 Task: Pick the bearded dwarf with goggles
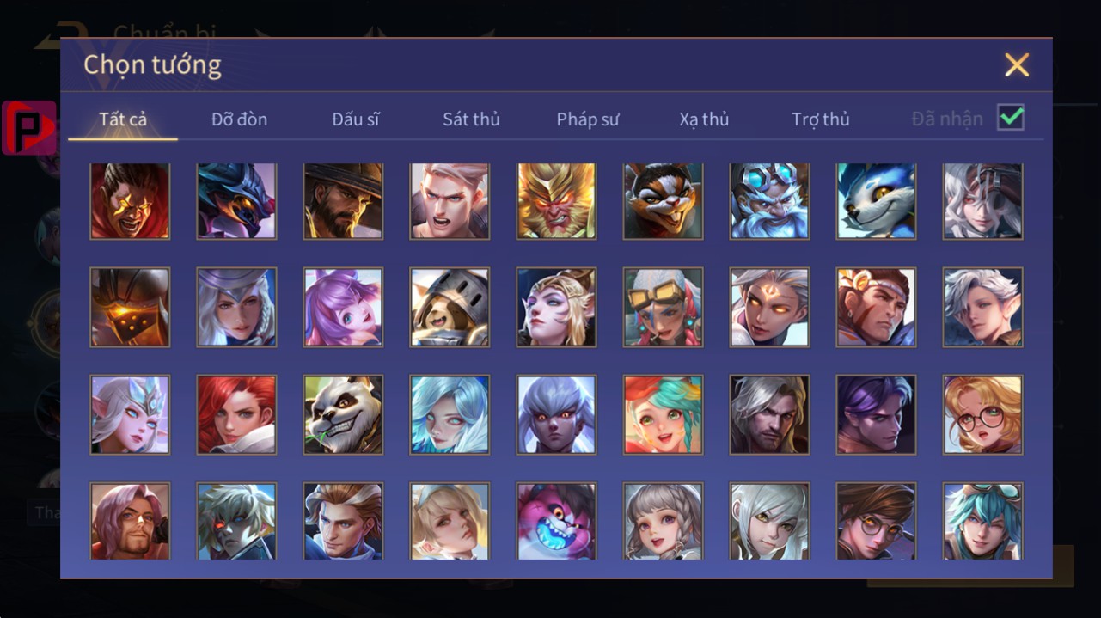(x=769, y=201)
